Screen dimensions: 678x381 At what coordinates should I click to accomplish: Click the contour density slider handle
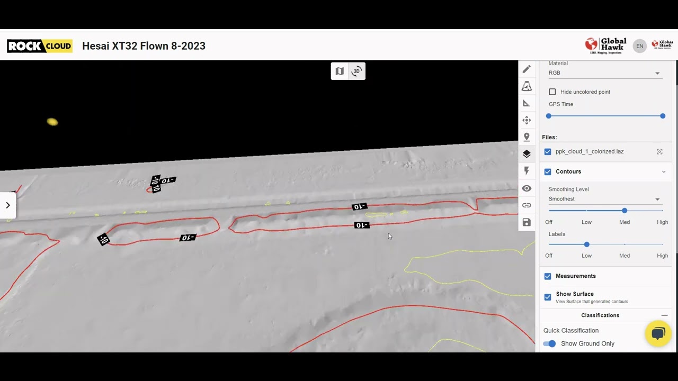click(x=625, y=211)
